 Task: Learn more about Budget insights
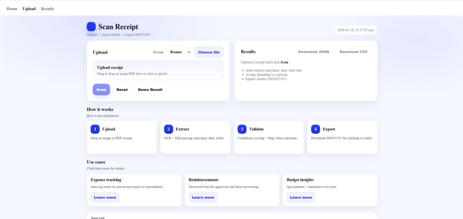(x=301, y=197)
